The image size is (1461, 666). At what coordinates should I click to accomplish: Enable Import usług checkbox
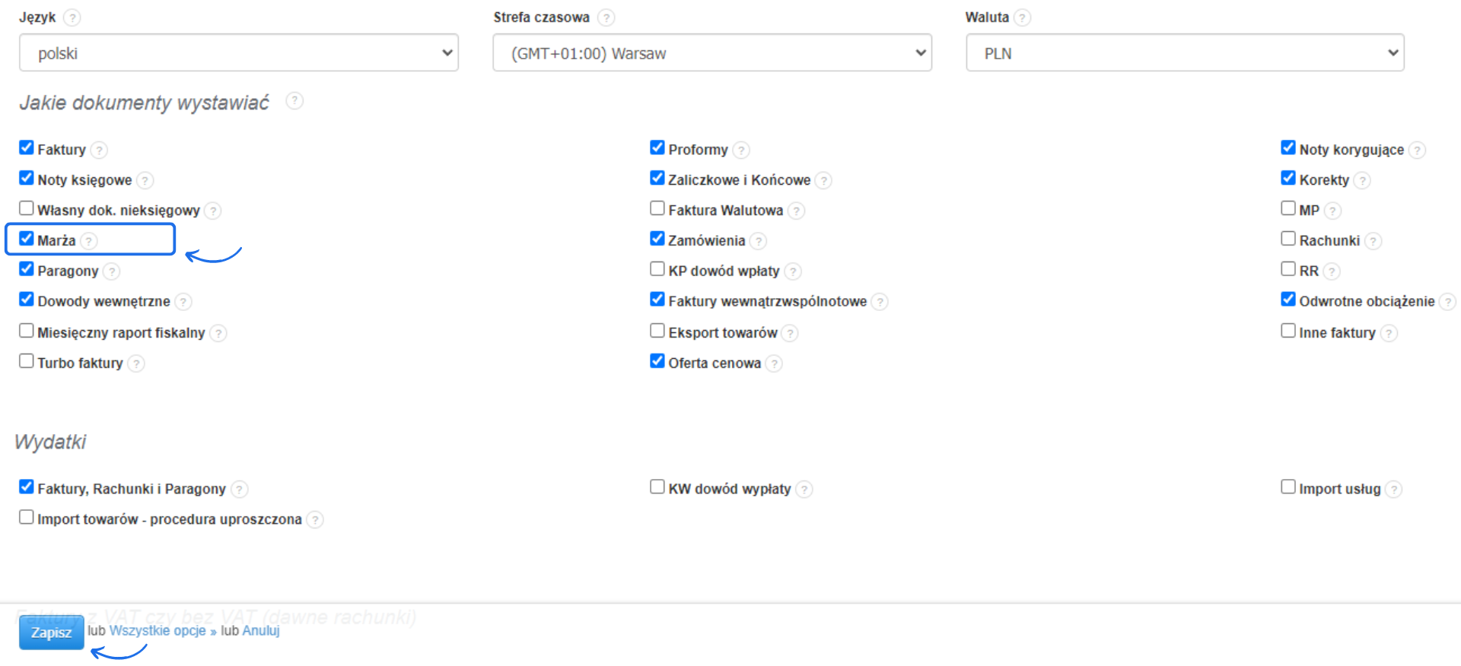tap(1288, 487)
